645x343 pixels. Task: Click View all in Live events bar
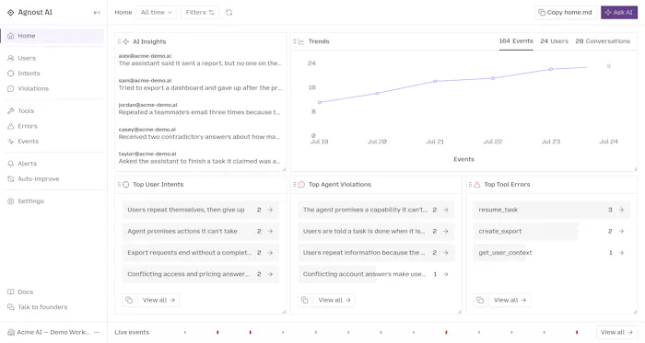coord(616,332)
